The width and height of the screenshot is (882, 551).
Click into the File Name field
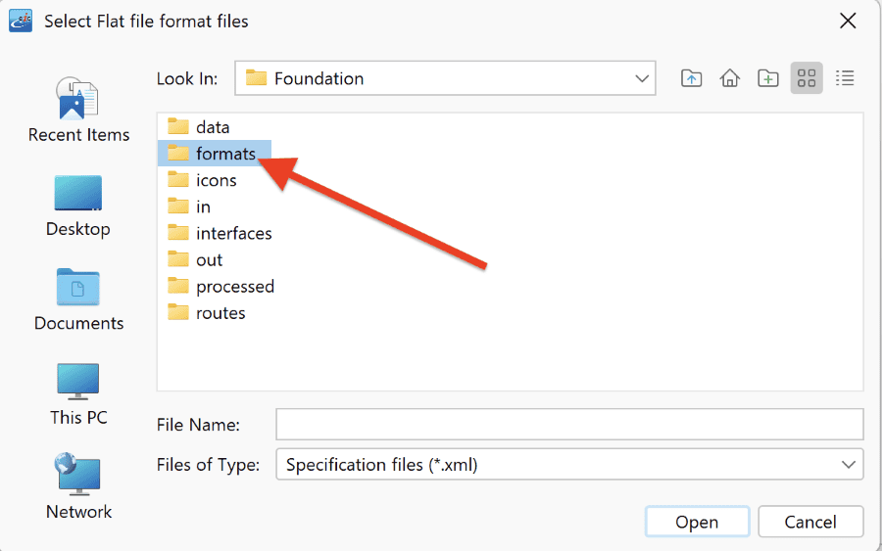tap(569, 425)
